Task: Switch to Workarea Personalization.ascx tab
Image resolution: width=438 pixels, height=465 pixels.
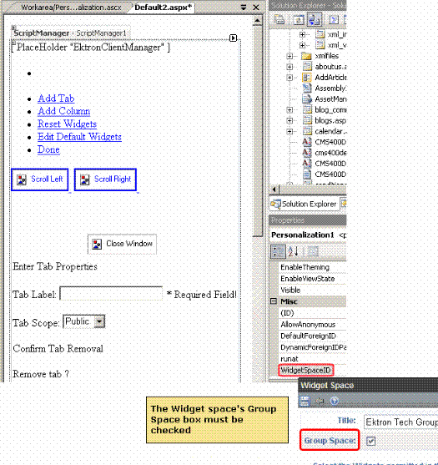Action: click(x=71, y=8)
